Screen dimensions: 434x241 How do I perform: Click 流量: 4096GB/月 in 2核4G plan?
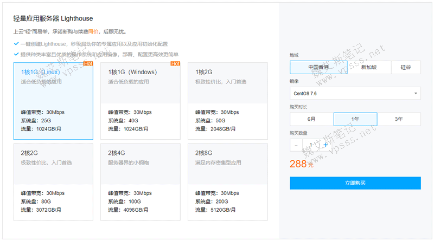(x=128, y=210)
